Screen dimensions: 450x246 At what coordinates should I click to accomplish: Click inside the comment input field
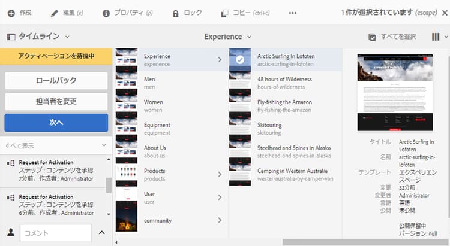pyautogui.click(x=56, y=233)
